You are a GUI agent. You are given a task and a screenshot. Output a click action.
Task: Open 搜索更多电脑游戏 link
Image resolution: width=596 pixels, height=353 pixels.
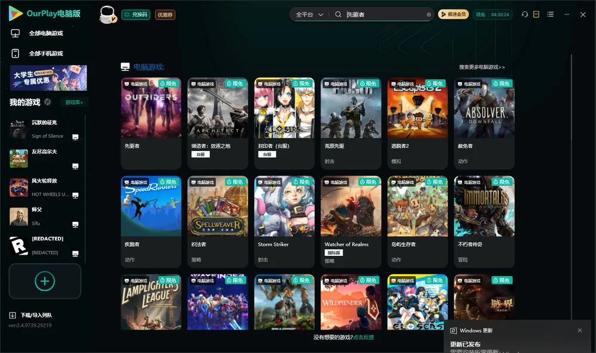(x=482, y=67)
